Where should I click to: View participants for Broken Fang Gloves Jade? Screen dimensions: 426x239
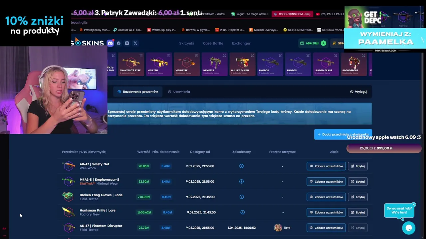tap(326, 197)
